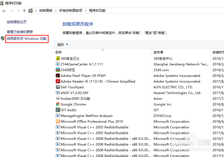Viewport: 224px width, 157px height.
Task: Expand chevron after 控制面板 breadcrumb
Action: click(x=56, y=11)
